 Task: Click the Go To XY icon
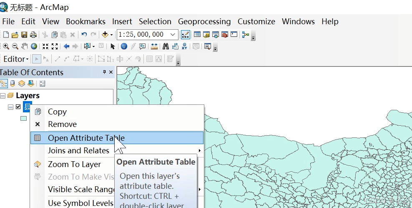click(x=184, y=46)
